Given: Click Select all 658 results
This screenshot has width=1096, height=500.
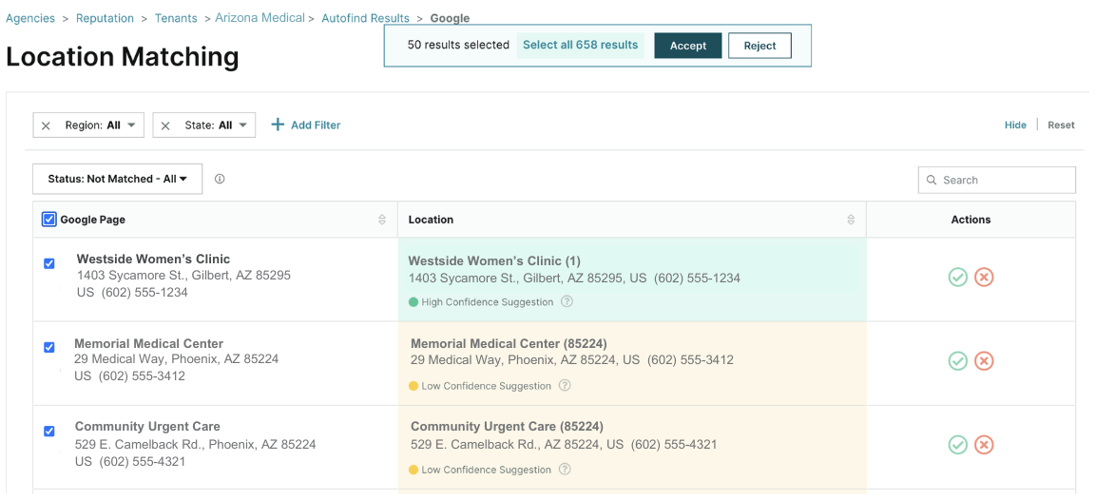Looking at the screenshot, I should [x=580, y=46].
